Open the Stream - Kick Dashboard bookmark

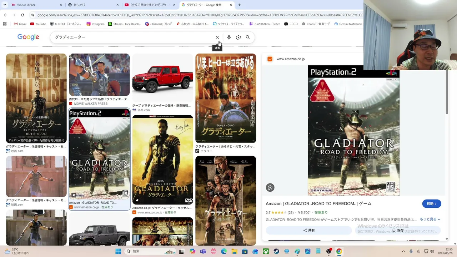point(125,24)
